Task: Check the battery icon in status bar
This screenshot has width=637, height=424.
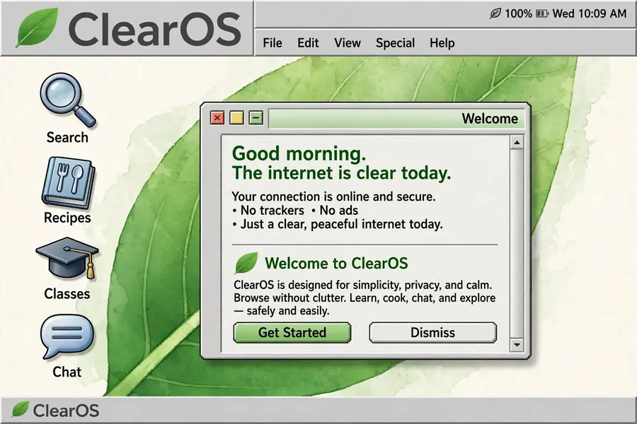Action: pyautogui.click(x=542, y=14)
